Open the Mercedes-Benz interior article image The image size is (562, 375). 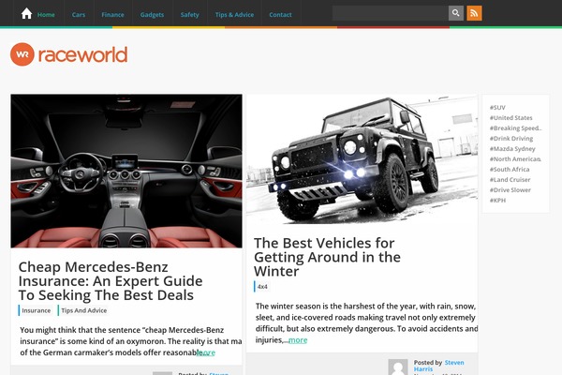pyautogui.click(x=126, y=171)
